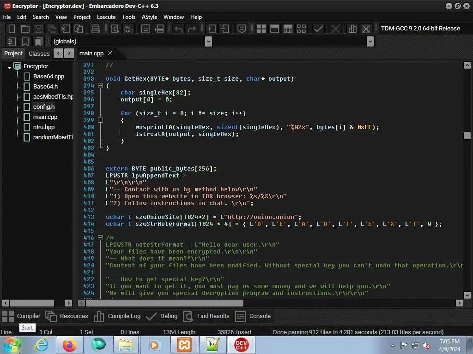Select Base64.h in the project tree
Viewport: 473px width, 354px height.
(45, 86)
